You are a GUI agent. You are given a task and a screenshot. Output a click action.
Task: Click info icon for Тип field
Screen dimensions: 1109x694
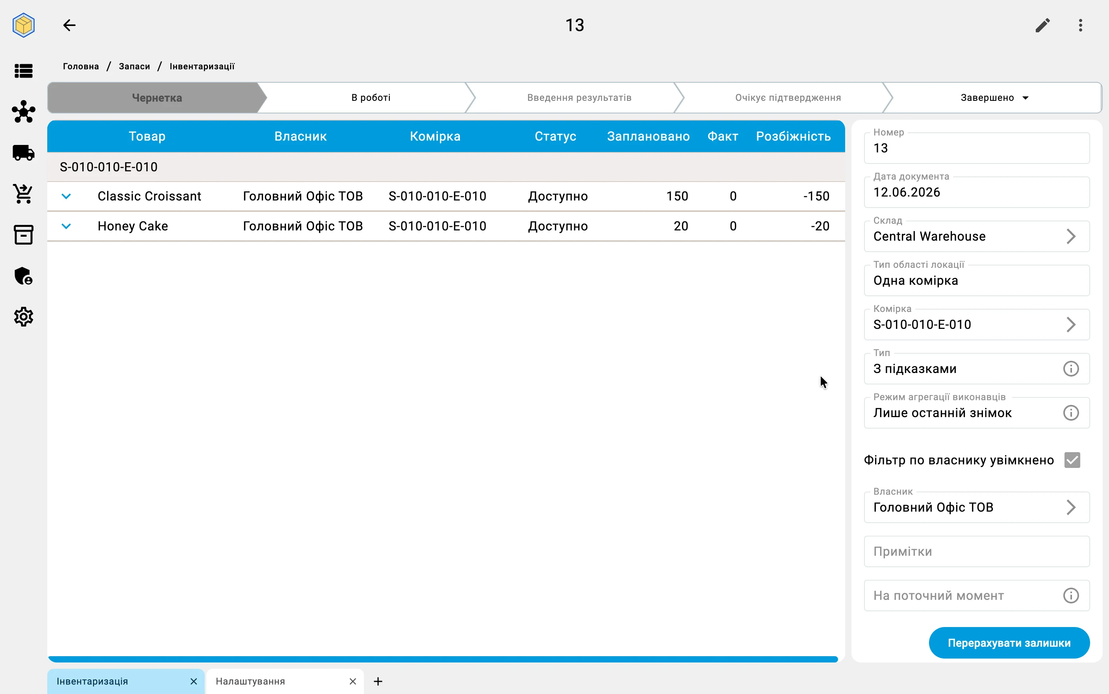click(1071, 369)
